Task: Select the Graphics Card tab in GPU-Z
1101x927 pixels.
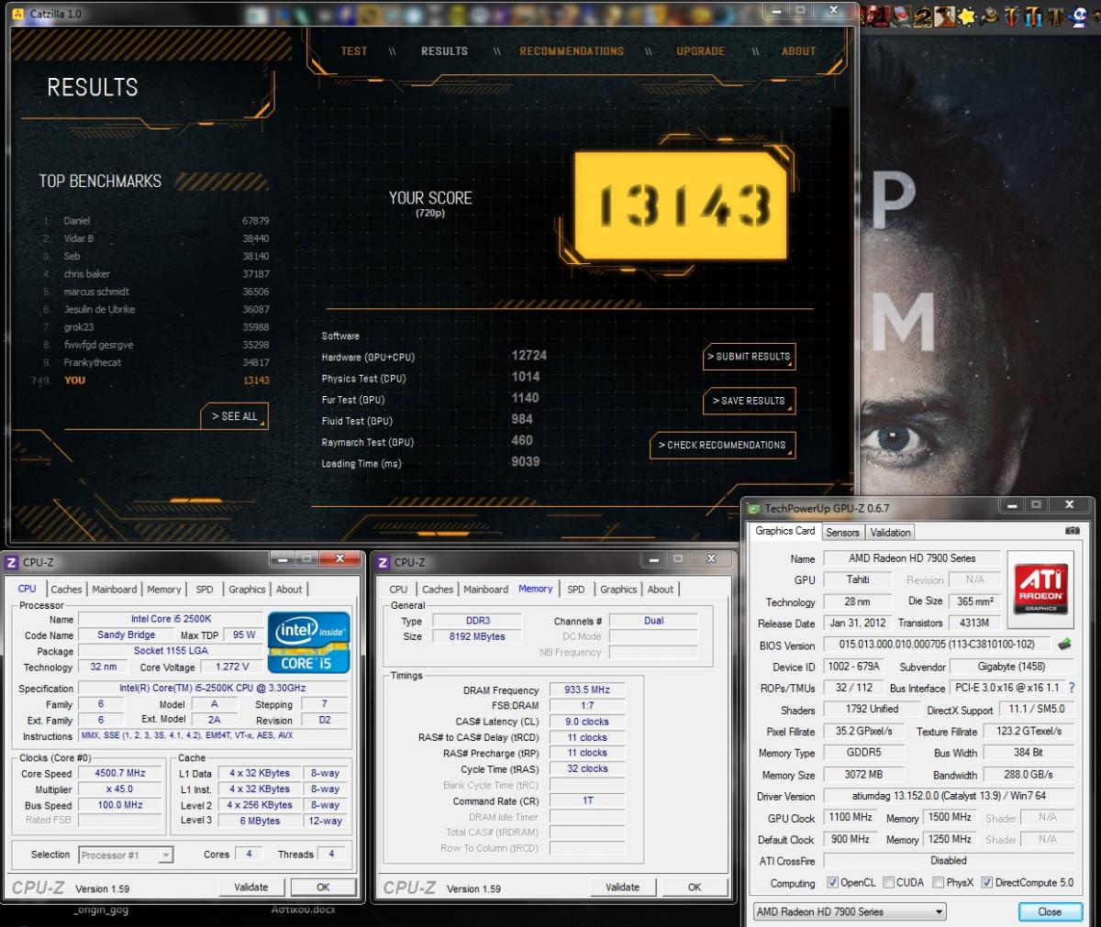Action: 785,531
